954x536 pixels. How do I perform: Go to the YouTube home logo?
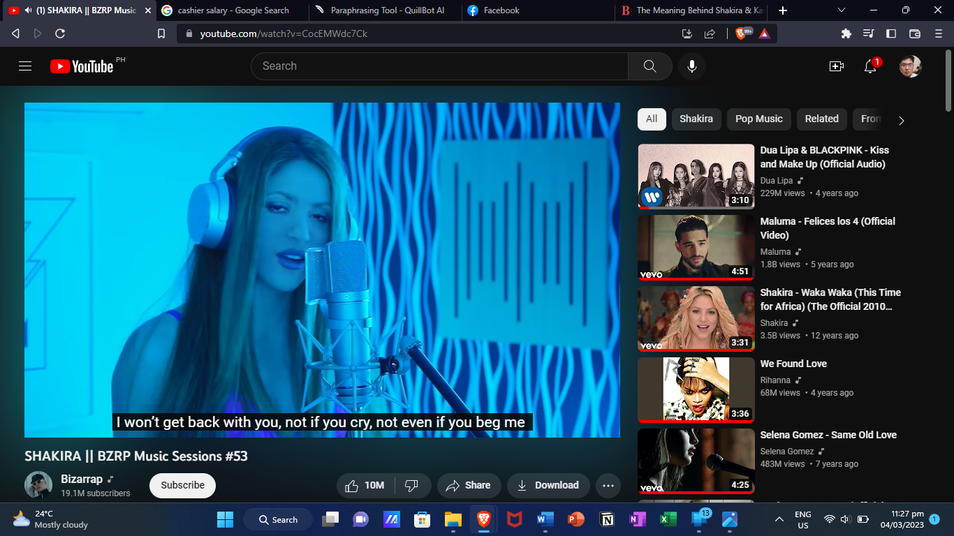[82, 66]
